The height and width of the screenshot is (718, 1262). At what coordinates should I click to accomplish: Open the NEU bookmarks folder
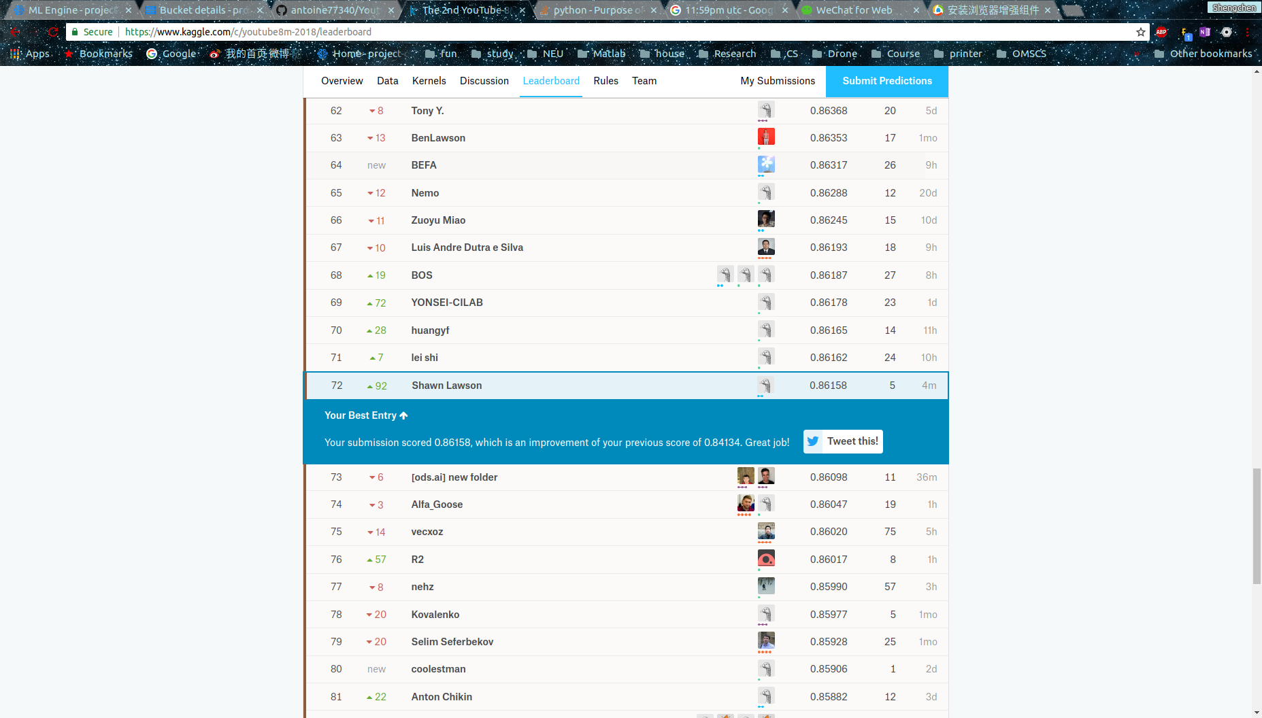pos(545,54)
